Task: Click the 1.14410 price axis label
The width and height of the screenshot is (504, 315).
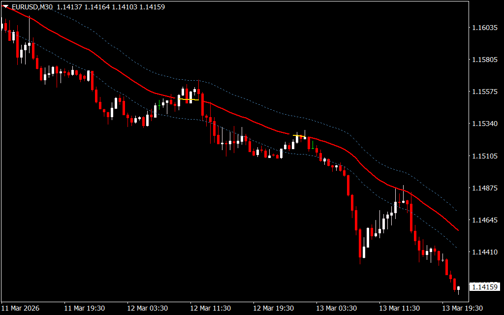Action: (x=484, y=252)
